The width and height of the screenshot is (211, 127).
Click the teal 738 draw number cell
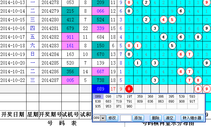tap(100, 80)
